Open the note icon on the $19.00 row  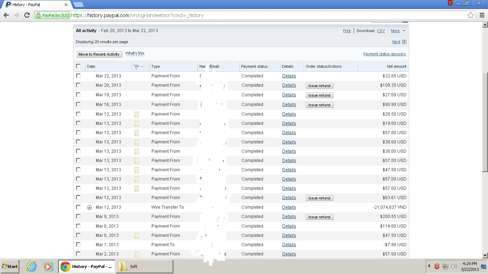point(136,124)
